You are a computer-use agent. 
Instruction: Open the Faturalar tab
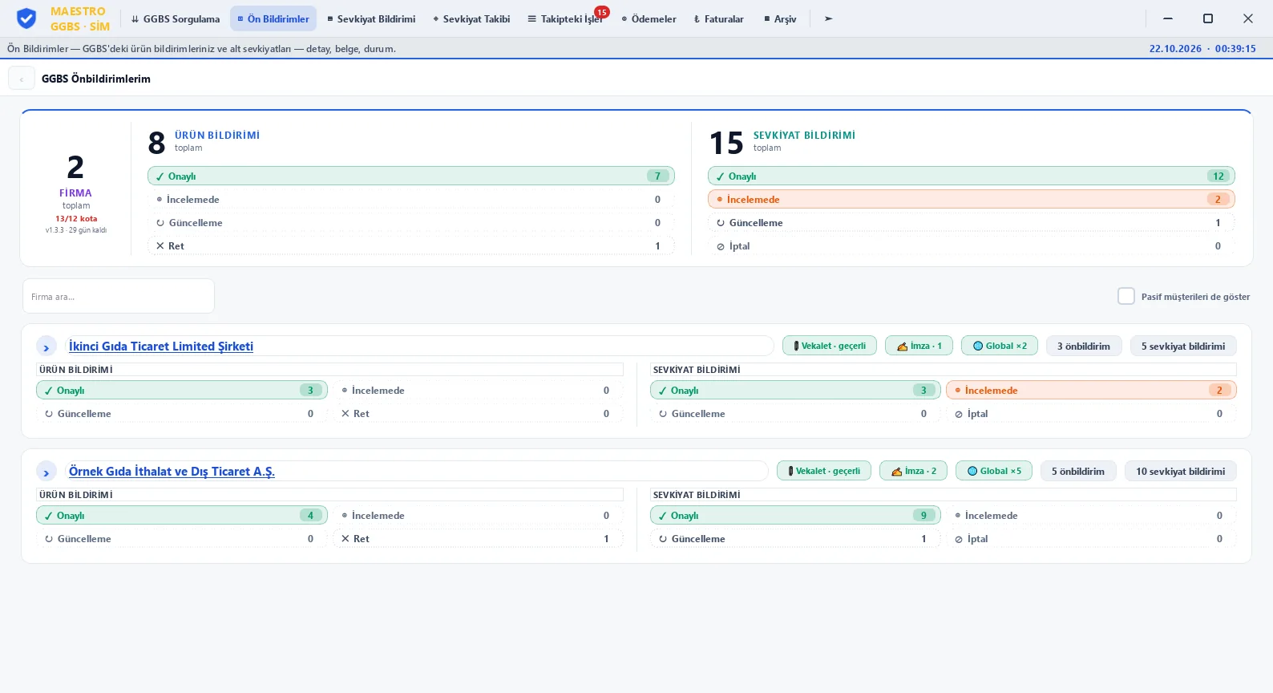[x=718, y=18]
